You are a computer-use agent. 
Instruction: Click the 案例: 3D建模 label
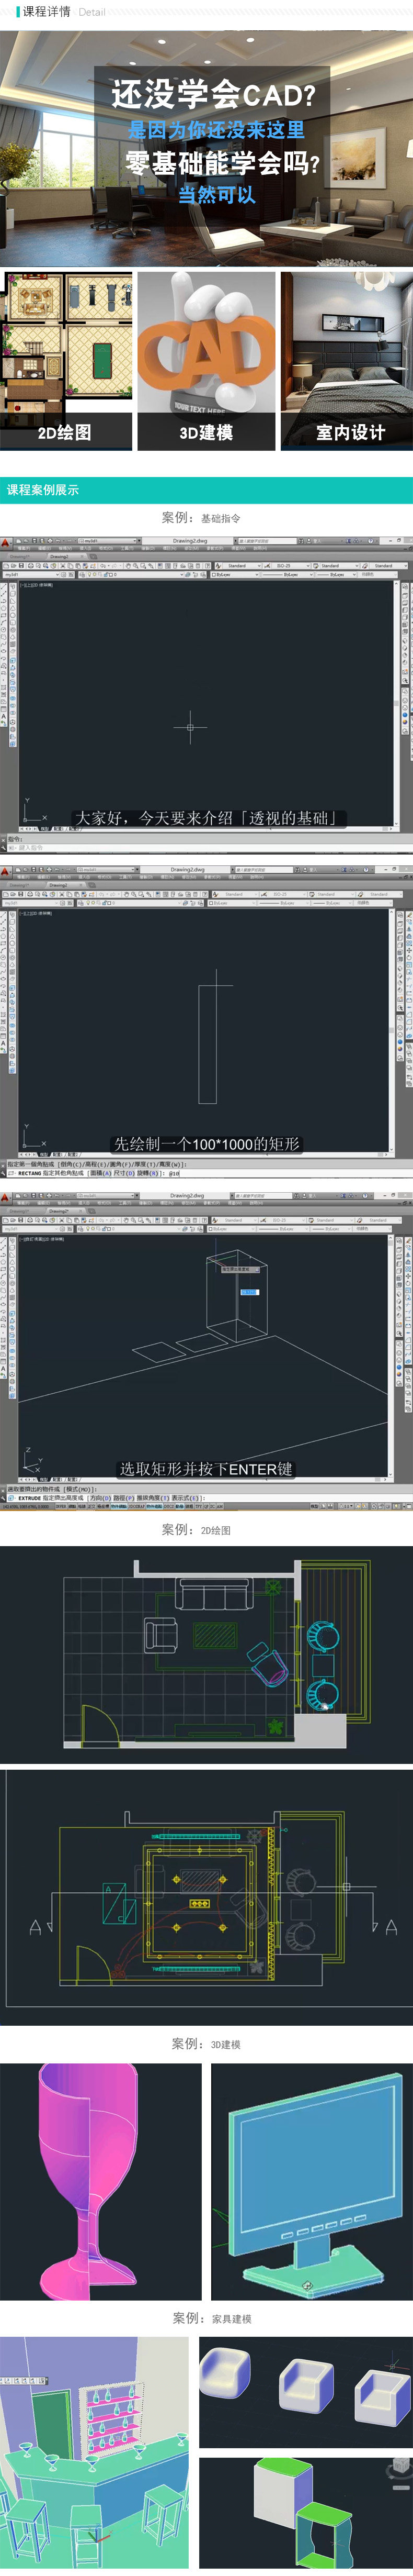coord(206,2044)
